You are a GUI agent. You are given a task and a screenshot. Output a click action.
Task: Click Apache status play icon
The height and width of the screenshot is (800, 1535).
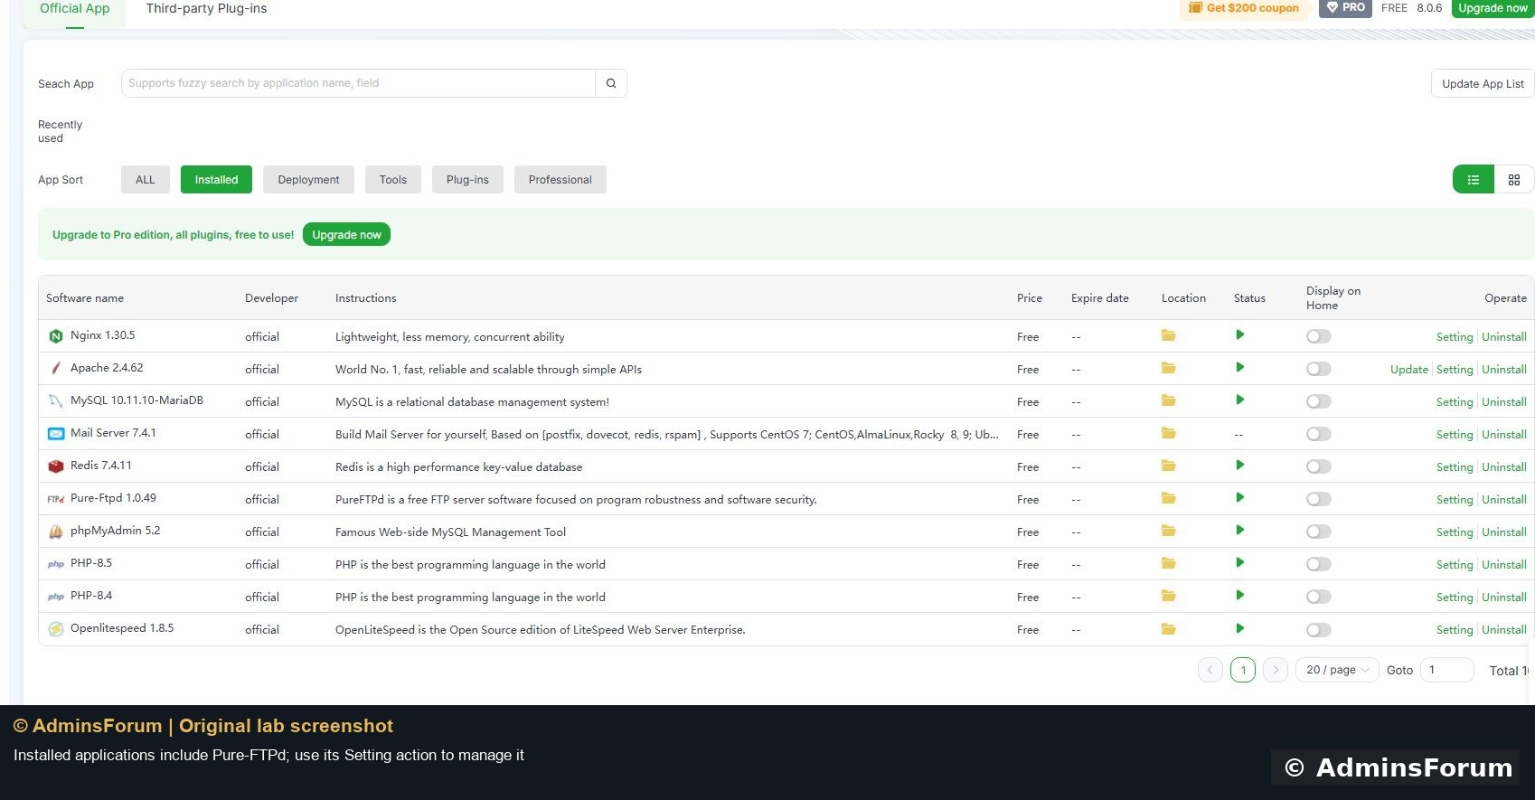point(1240,367)
